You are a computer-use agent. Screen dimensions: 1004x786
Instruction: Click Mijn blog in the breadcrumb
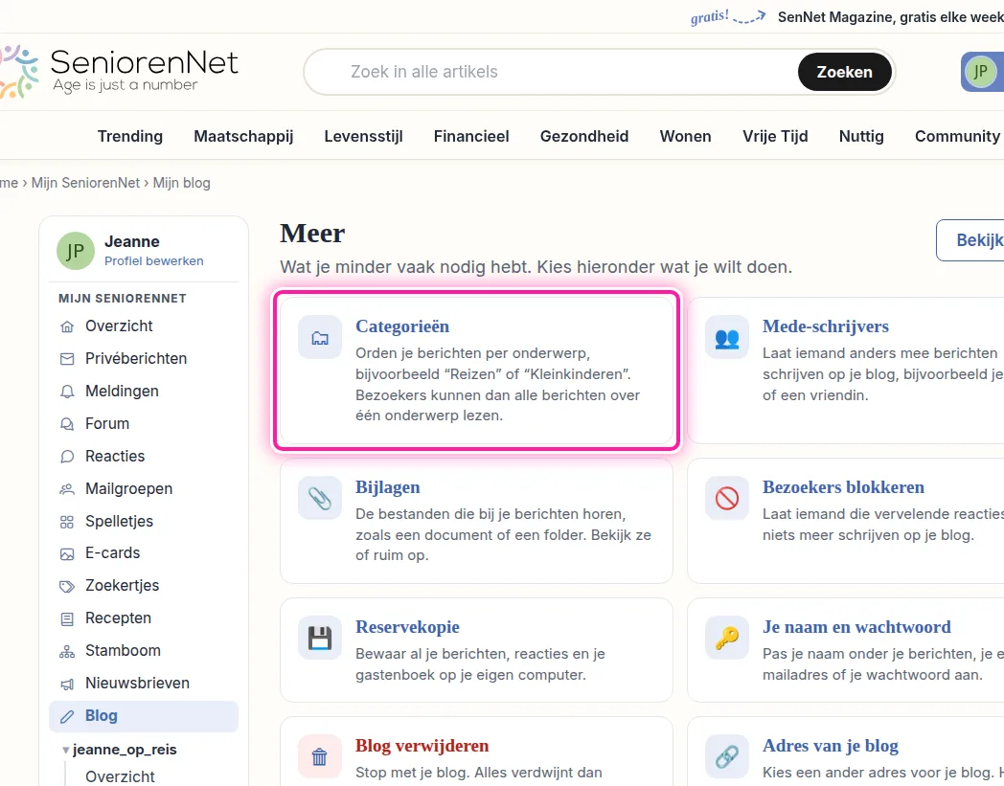(181, 183)
